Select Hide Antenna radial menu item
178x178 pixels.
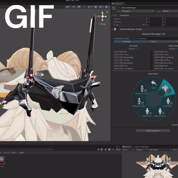click(160, 112)
